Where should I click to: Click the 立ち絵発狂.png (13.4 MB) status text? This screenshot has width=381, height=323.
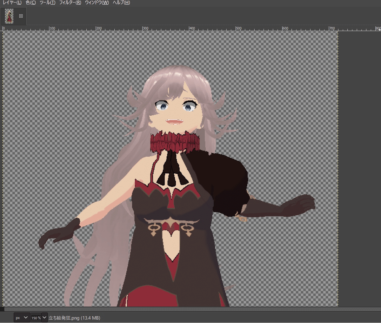coord(74,318)
